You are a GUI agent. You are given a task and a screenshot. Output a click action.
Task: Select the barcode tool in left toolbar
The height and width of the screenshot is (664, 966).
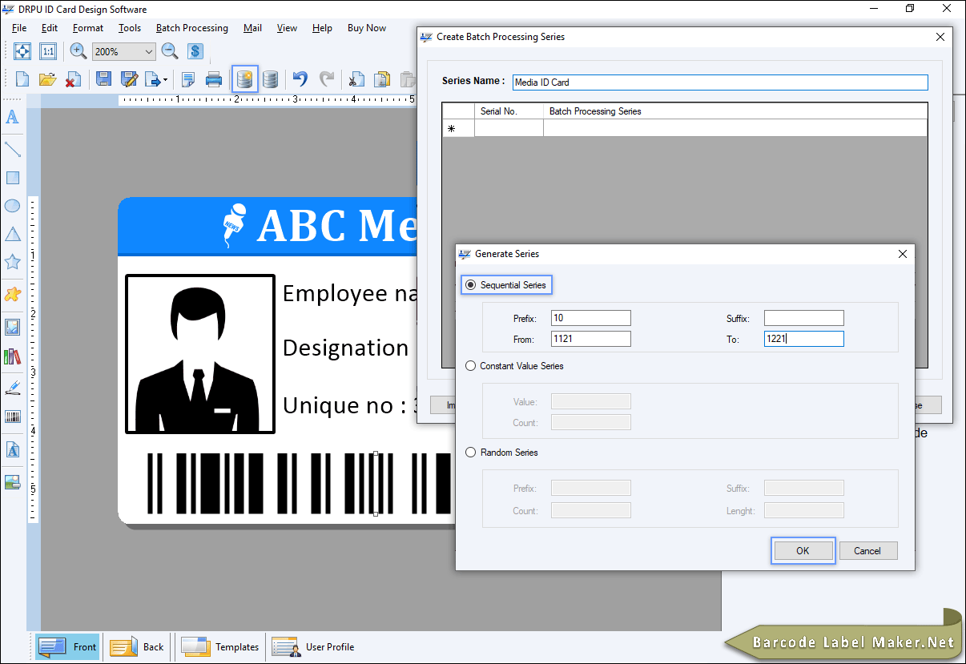[13, 417]
